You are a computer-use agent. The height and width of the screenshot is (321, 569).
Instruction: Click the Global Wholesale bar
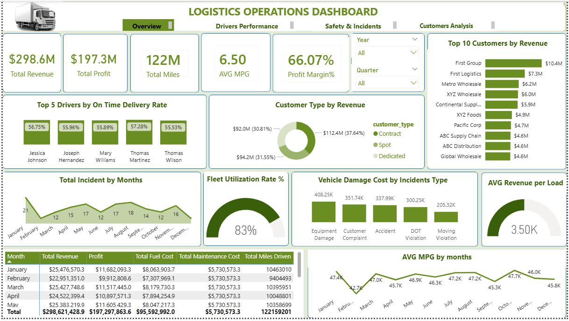click(x=498, y=156)
